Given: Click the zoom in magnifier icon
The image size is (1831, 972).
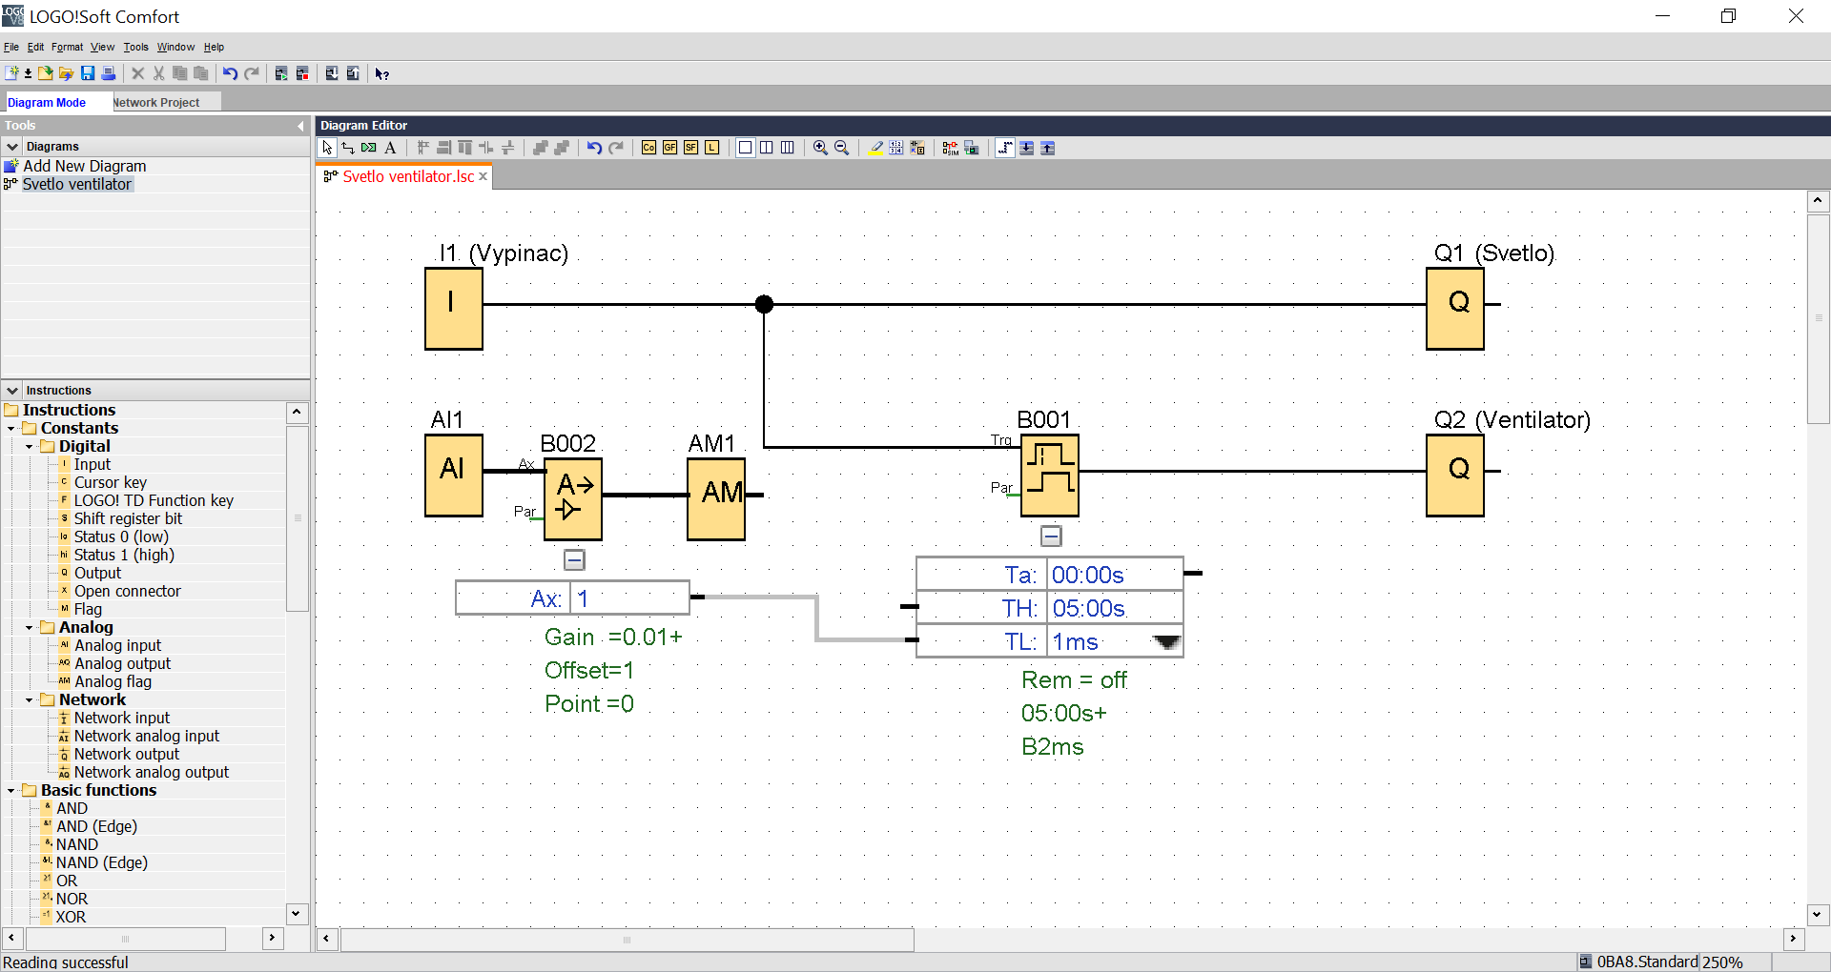Looking at the screenshot, I should (x=820, y=148).
